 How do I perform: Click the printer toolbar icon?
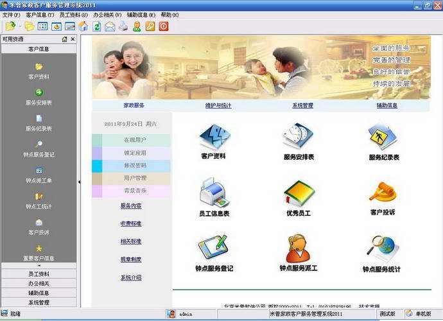123,26
